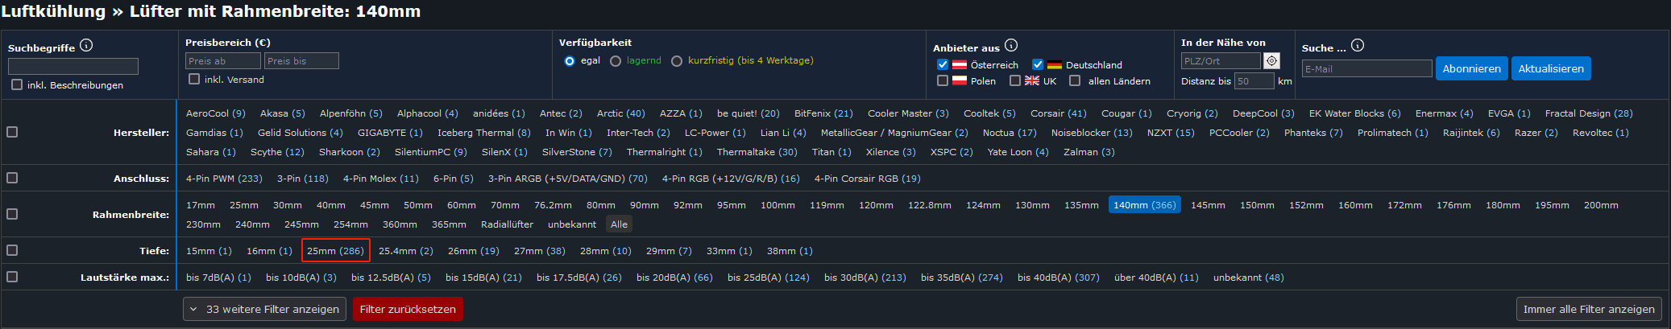Open the Luftkühlung breadcrumb link

53,11
